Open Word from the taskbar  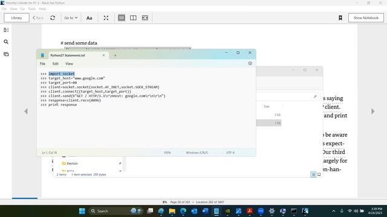(x=206, y=211)
